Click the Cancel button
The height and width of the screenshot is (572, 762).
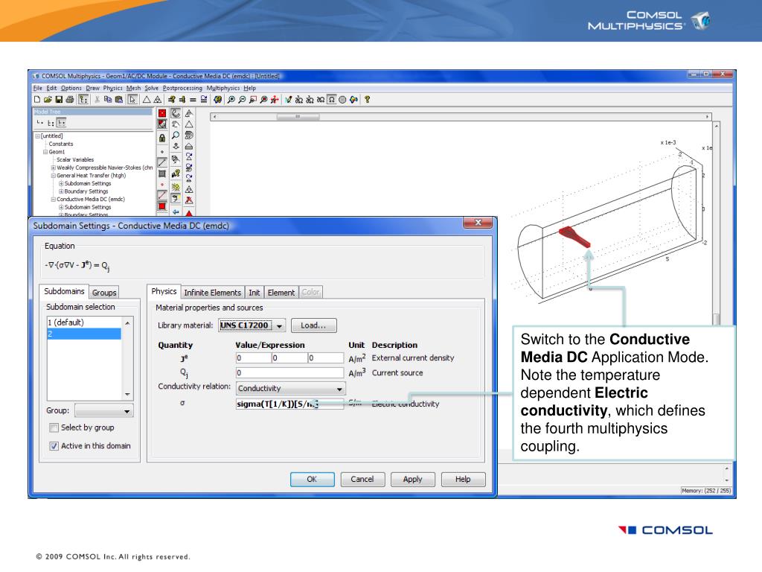click(x=362, y=479)
